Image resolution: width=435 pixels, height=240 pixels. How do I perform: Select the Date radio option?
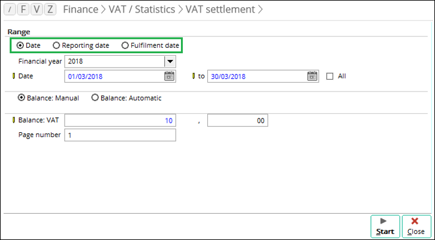tap(21, 45)
